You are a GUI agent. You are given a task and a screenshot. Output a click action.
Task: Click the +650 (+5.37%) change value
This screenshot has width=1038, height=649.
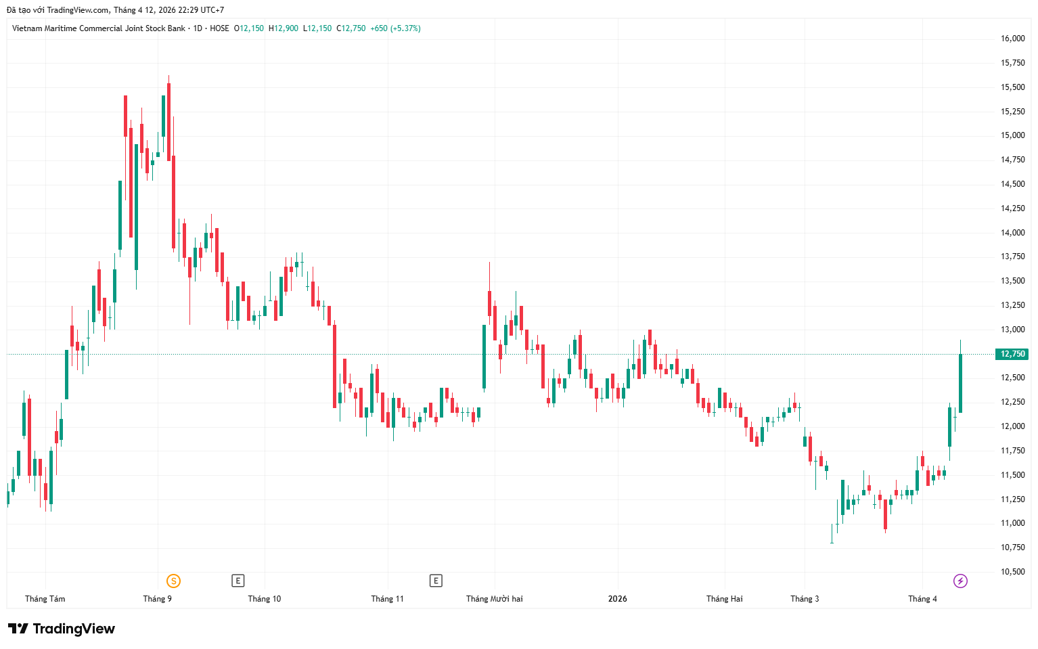click(395, 28)
